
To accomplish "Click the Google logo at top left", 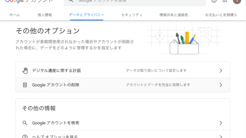I will 15,1.
